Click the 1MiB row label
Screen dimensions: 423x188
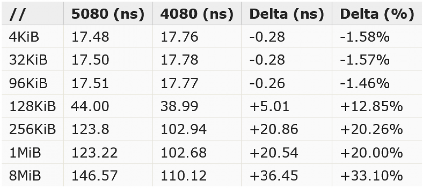(32, 152)
